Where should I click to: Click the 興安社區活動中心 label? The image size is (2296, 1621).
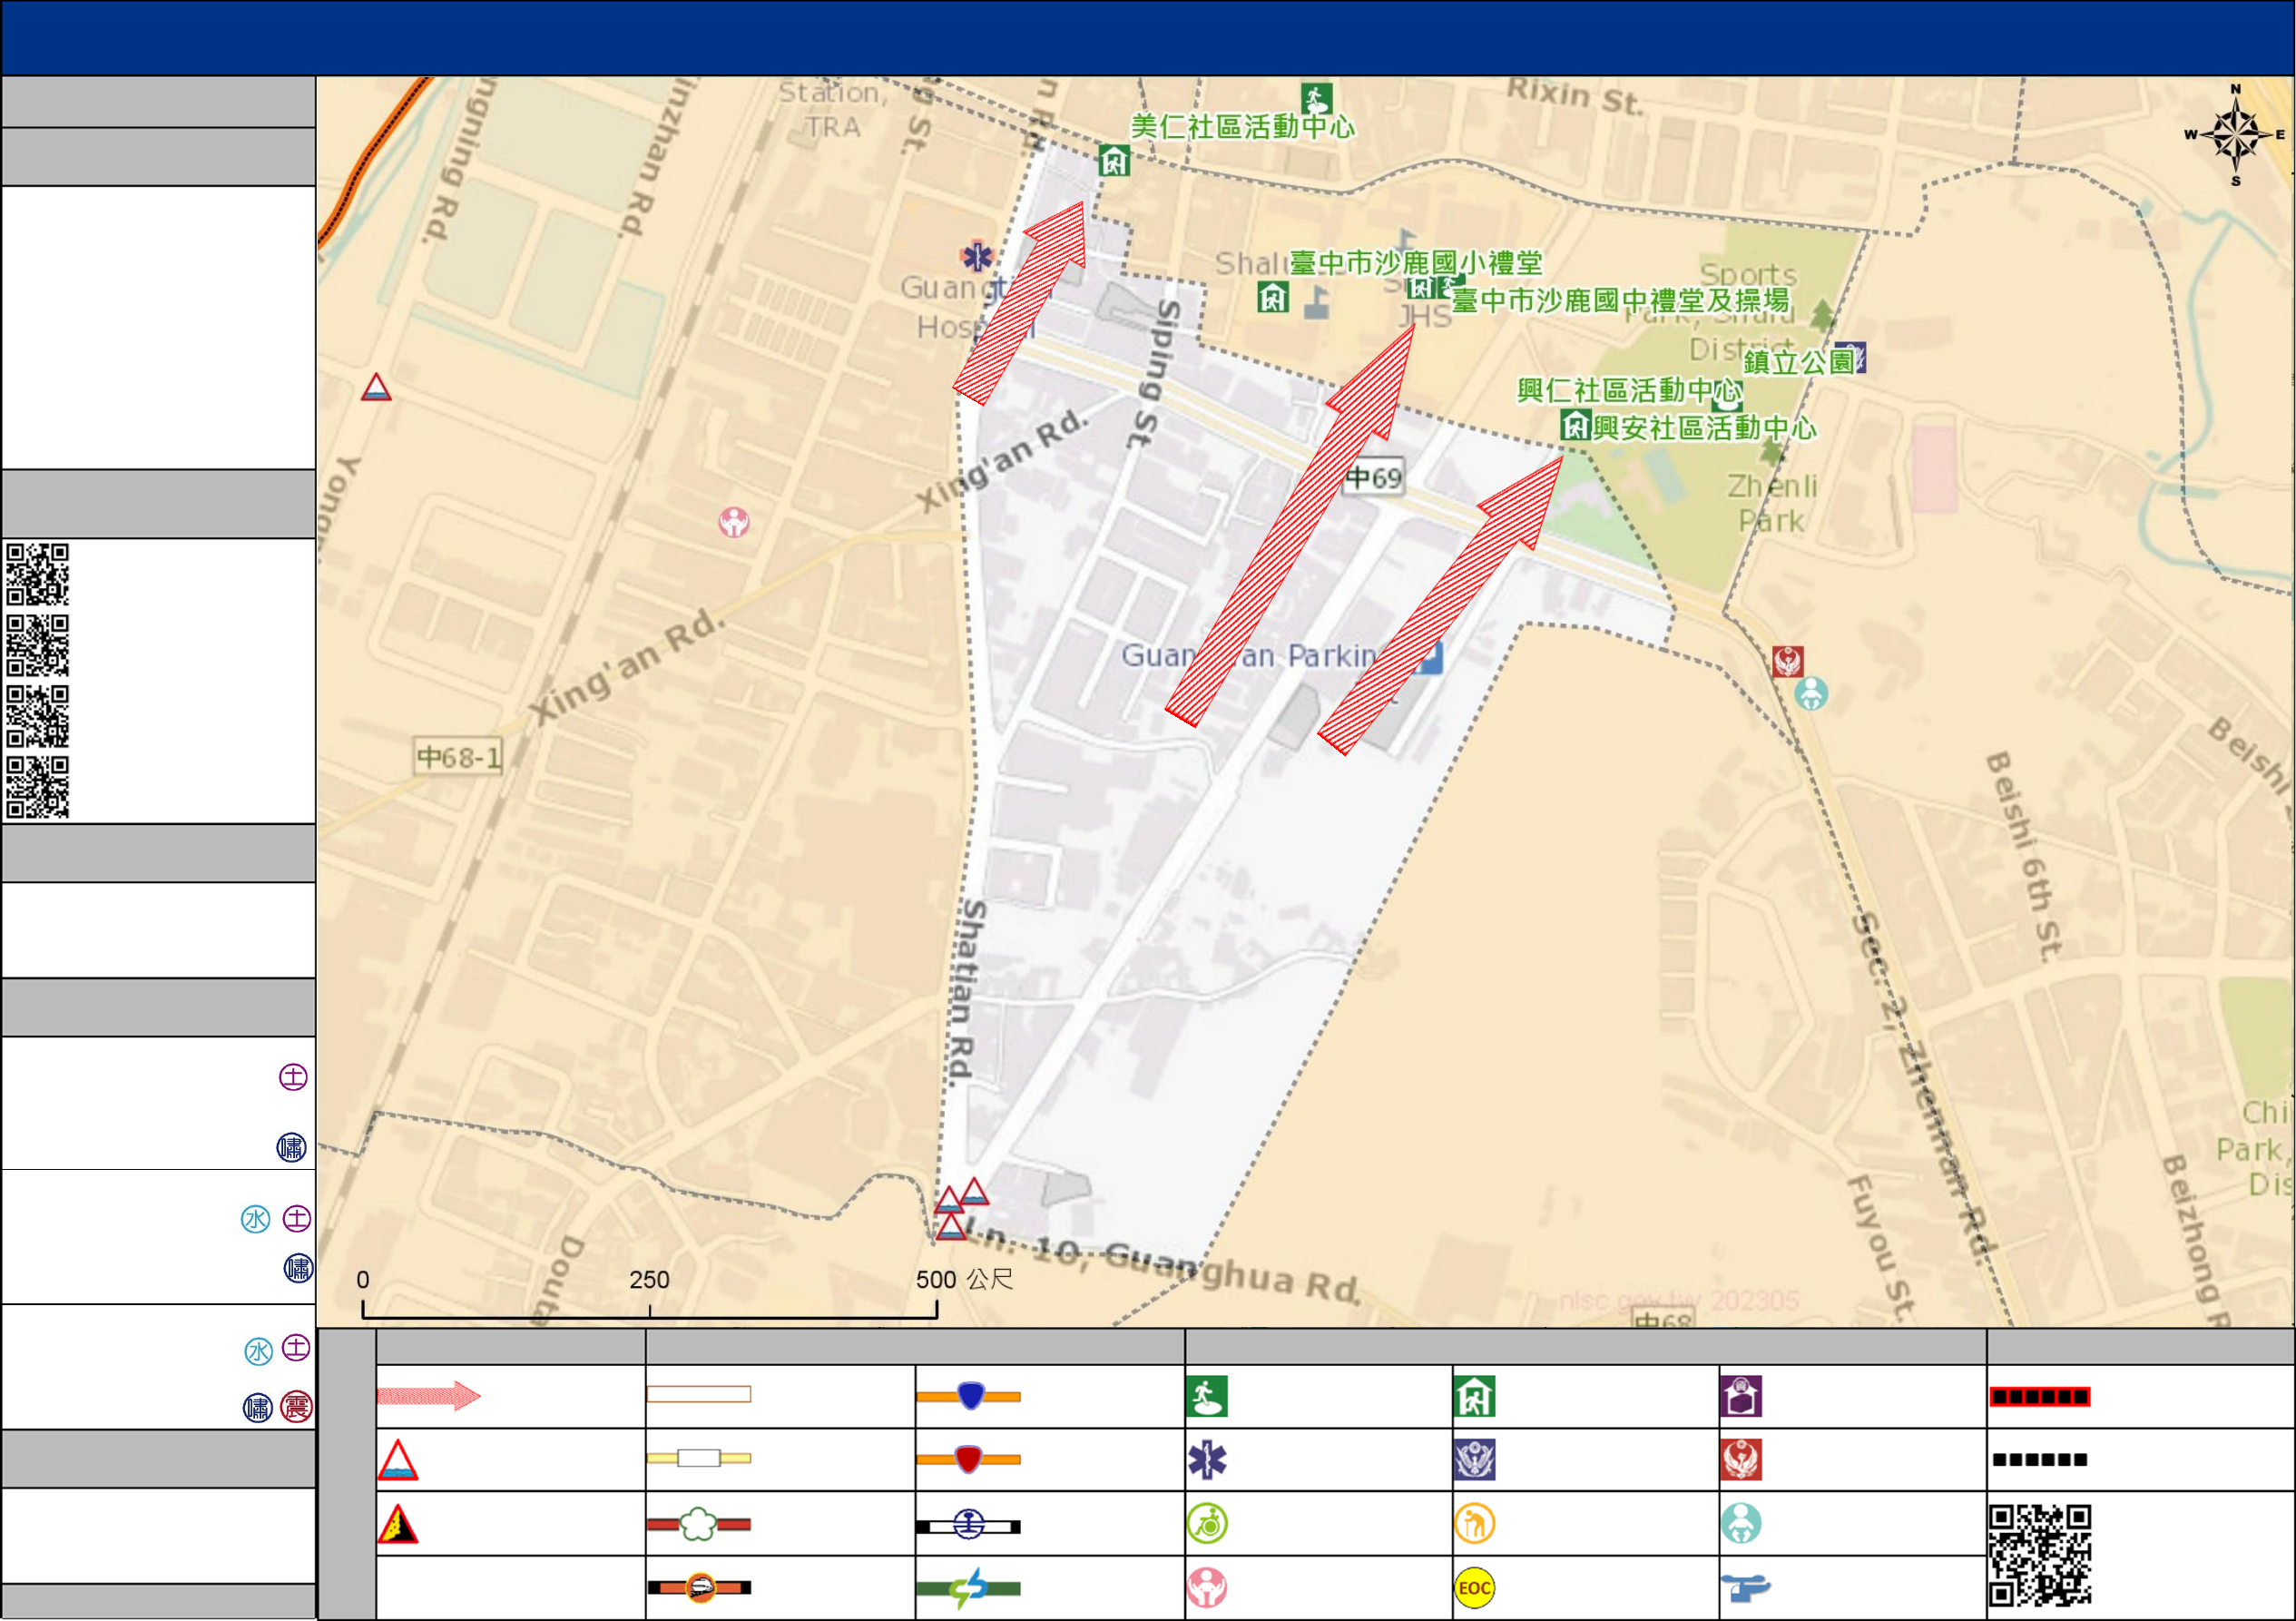click(x=1705, y=428)
